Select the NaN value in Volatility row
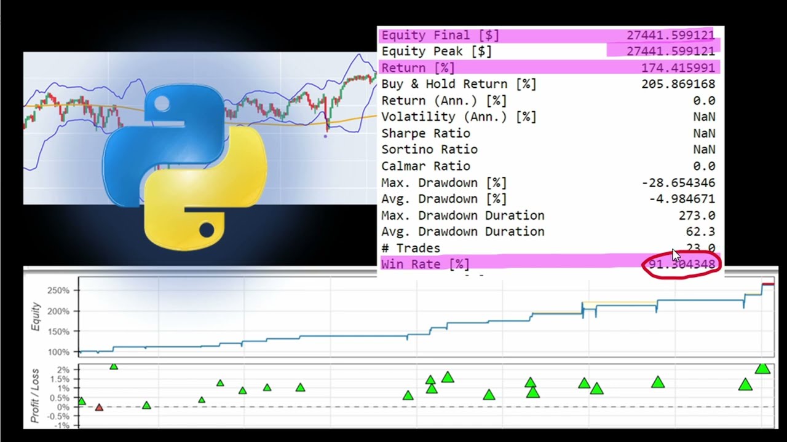 point(704,117)
